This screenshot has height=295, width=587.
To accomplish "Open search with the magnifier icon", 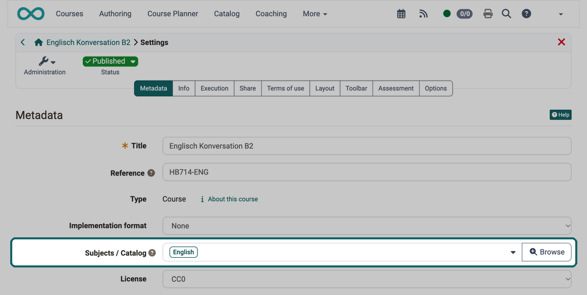I will [506, 14].
